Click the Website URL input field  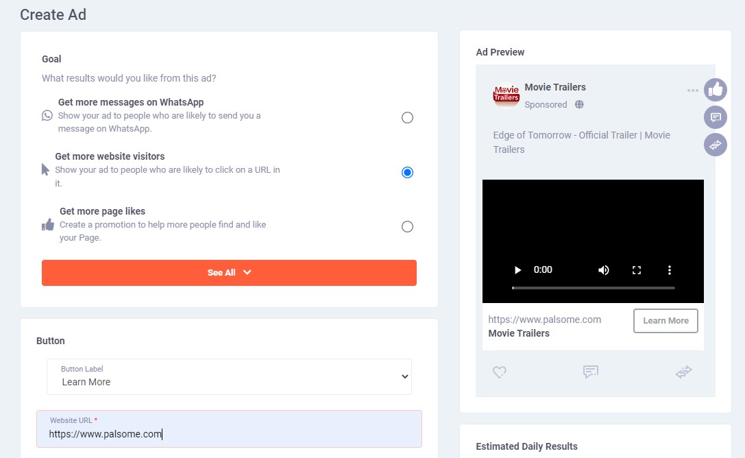pyautogui.click(x=229, y=433)
